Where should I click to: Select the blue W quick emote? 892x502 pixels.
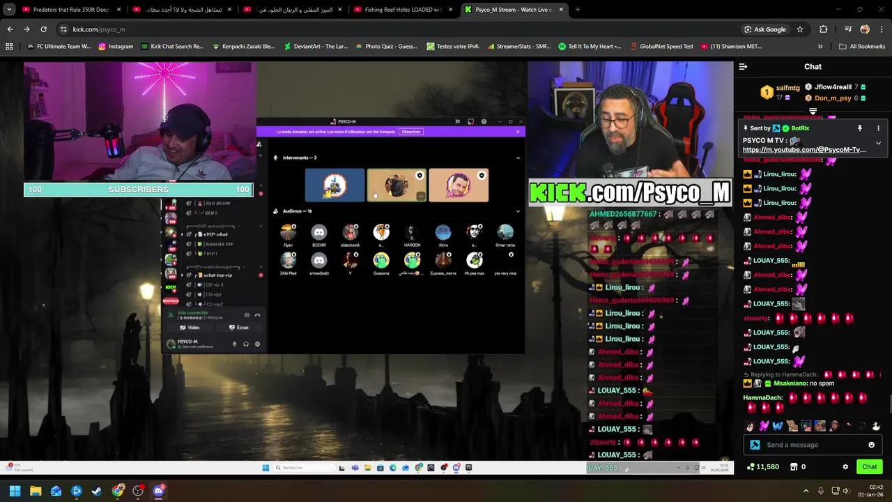click(778, 426)
